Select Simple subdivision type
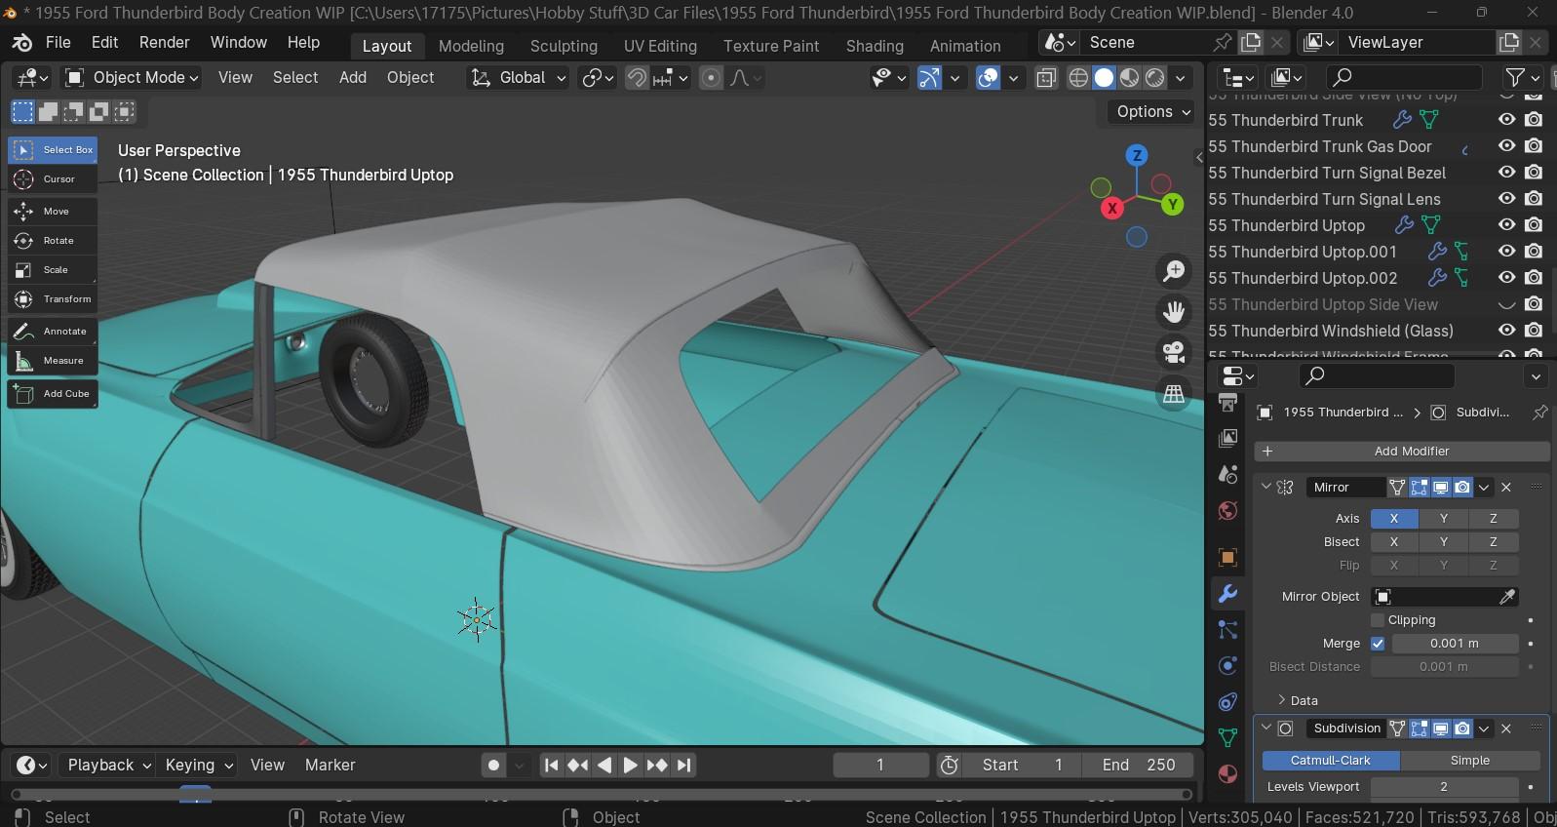This screenshot has height=827, width=1557. point(1469,761)
